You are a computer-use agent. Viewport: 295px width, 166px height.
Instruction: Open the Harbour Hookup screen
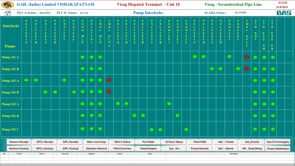coord(19,149)
